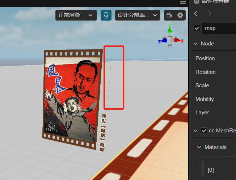Click the blue Z axis gizmo cone
Screen dimensions: 236x180
click(164, 40)
